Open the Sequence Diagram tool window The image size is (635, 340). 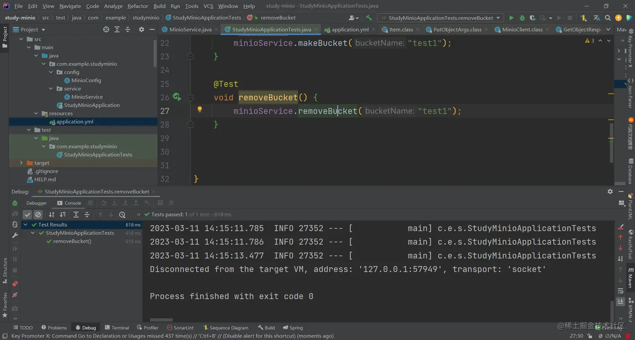pyautogui.click(x=225, y=327)
